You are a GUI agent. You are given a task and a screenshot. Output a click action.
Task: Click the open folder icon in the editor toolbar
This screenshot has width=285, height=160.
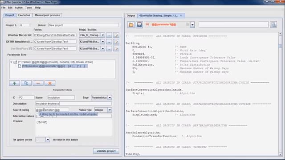tap(131, 25)
